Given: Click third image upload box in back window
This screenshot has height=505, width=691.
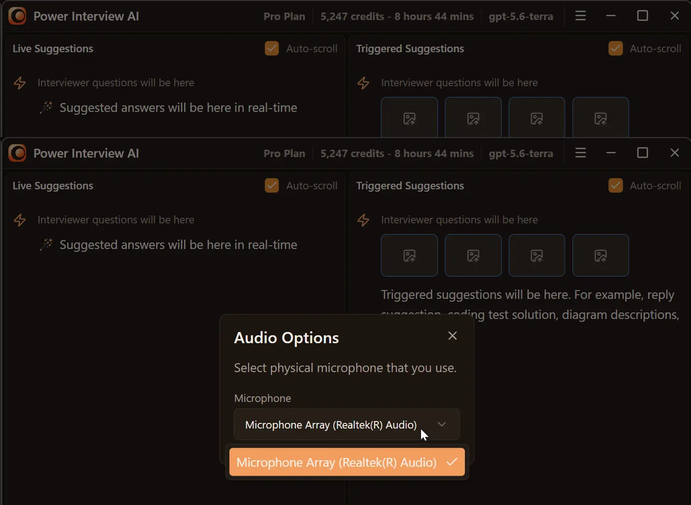Looking at the screenshot, I should coord(537,118).
